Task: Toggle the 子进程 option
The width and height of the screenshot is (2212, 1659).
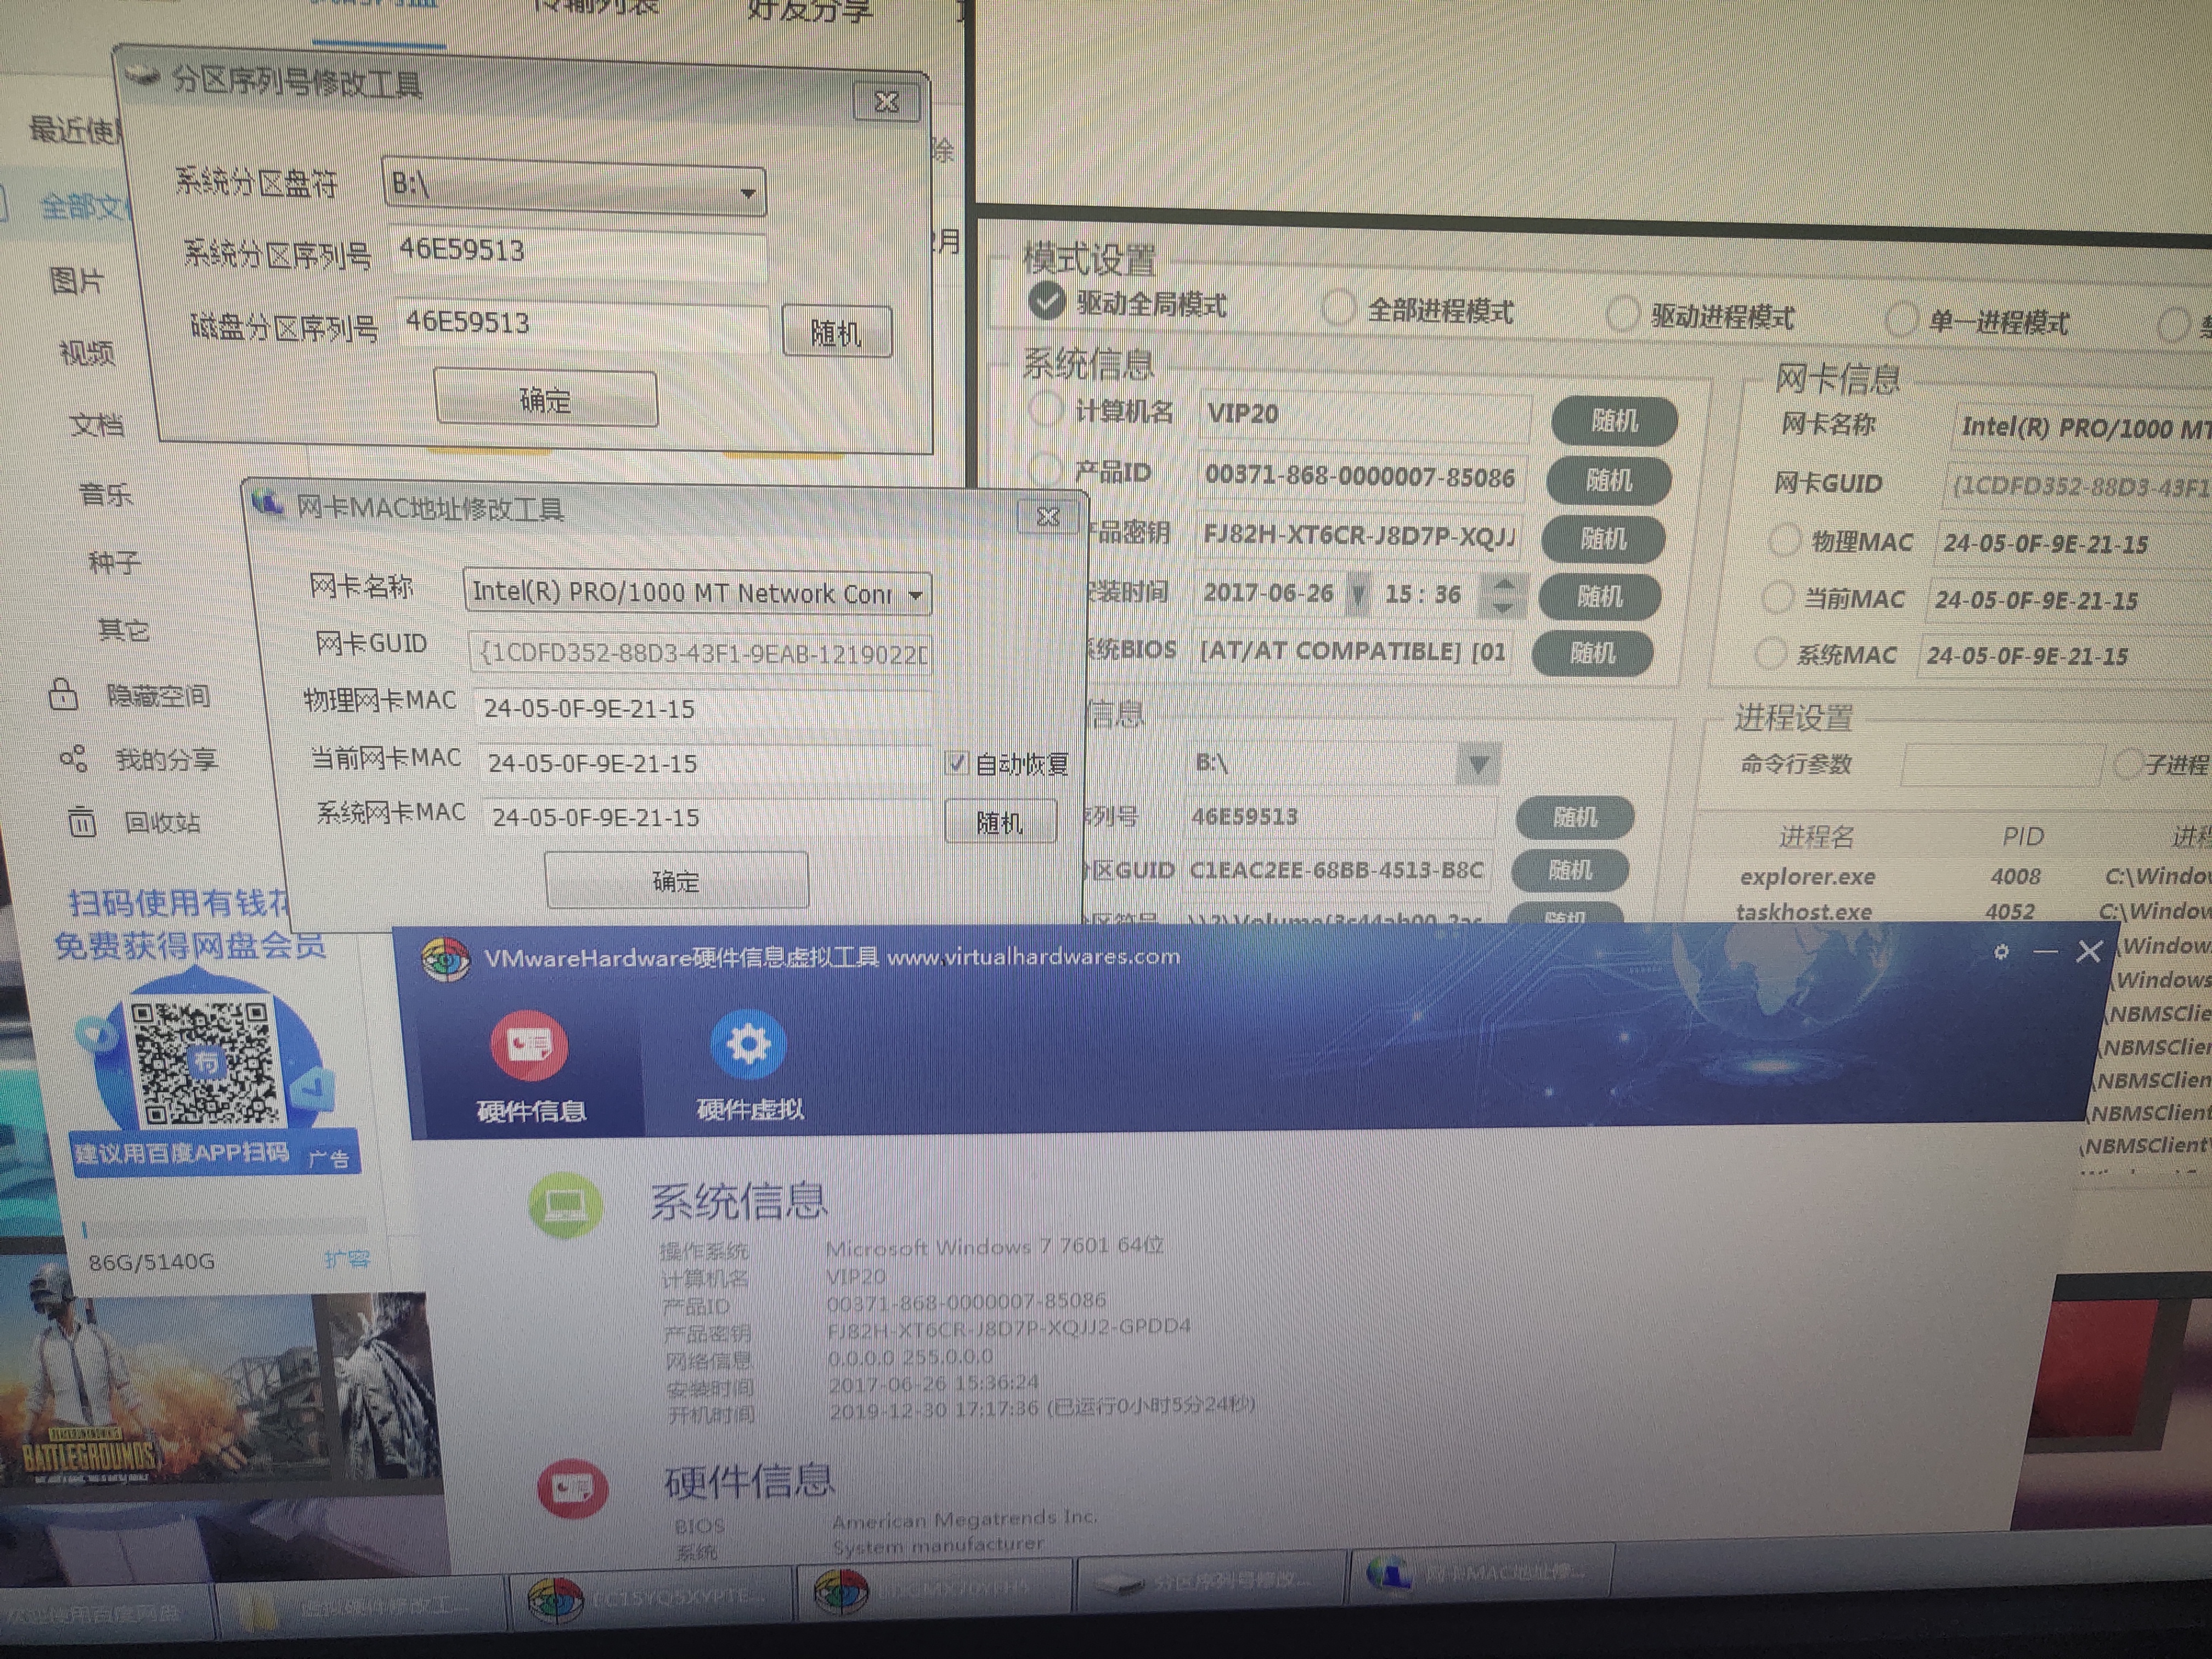Action: pyautogui.click(x=2128, y=764)
